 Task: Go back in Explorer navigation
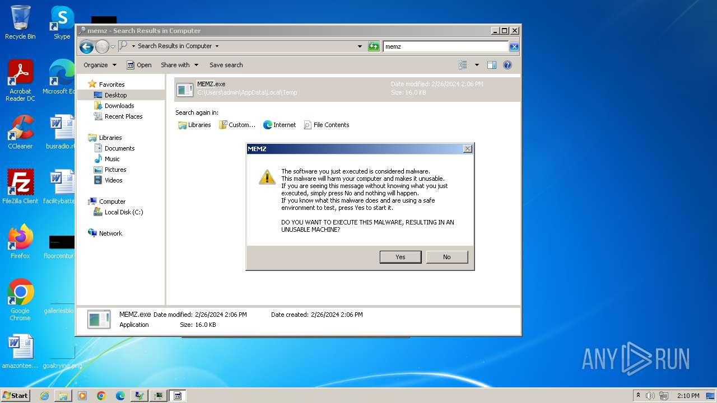(86, 46)
